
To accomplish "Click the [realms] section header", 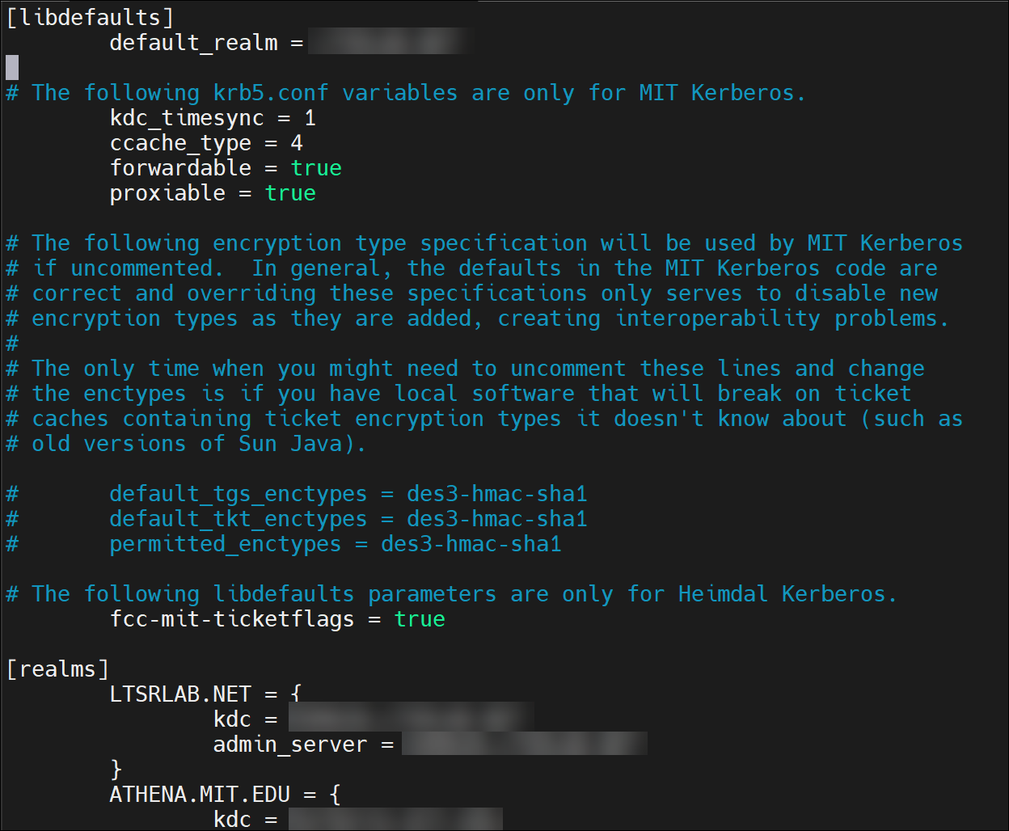I will [57, 669].
